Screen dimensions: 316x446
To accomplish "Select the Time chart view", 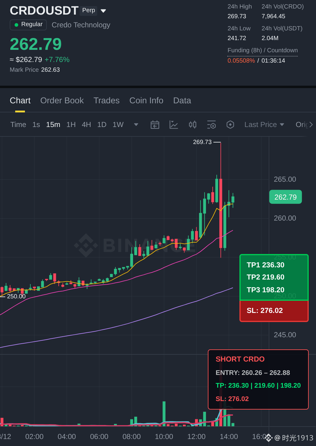I will tap(18, 125).
